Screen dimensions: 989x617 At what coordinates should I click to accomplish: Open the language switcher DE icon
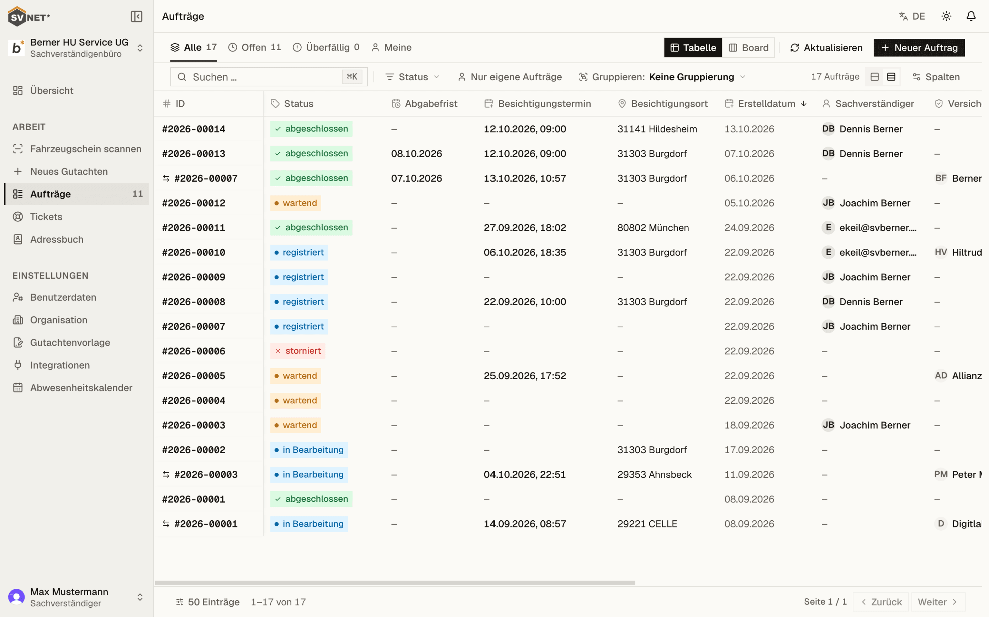click(912, 16)
